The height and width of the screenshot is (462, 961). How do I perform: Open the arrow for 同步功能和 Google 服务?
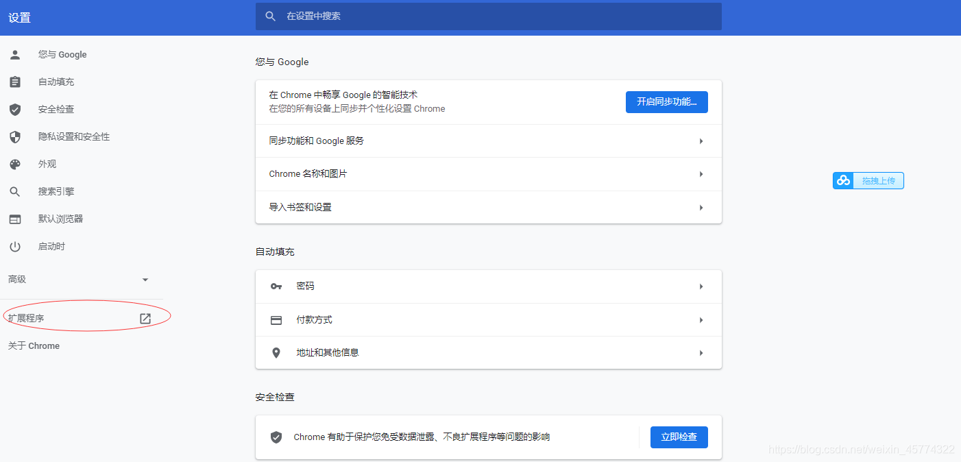[x=701, y=141]
